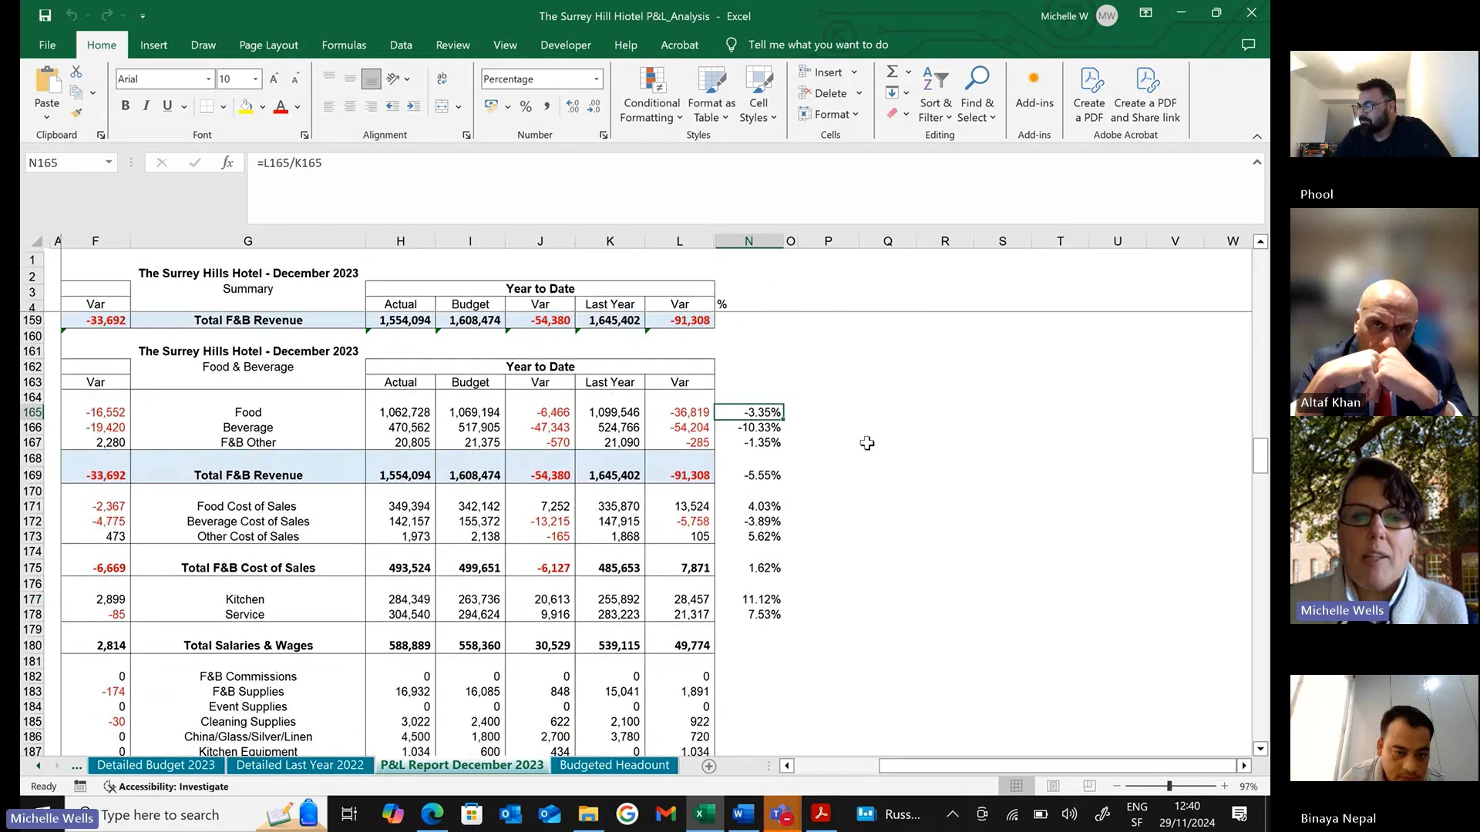Click the new sheet plus button
The height and width of the screenshot is (832, 1480).
(x=708, y=766)
